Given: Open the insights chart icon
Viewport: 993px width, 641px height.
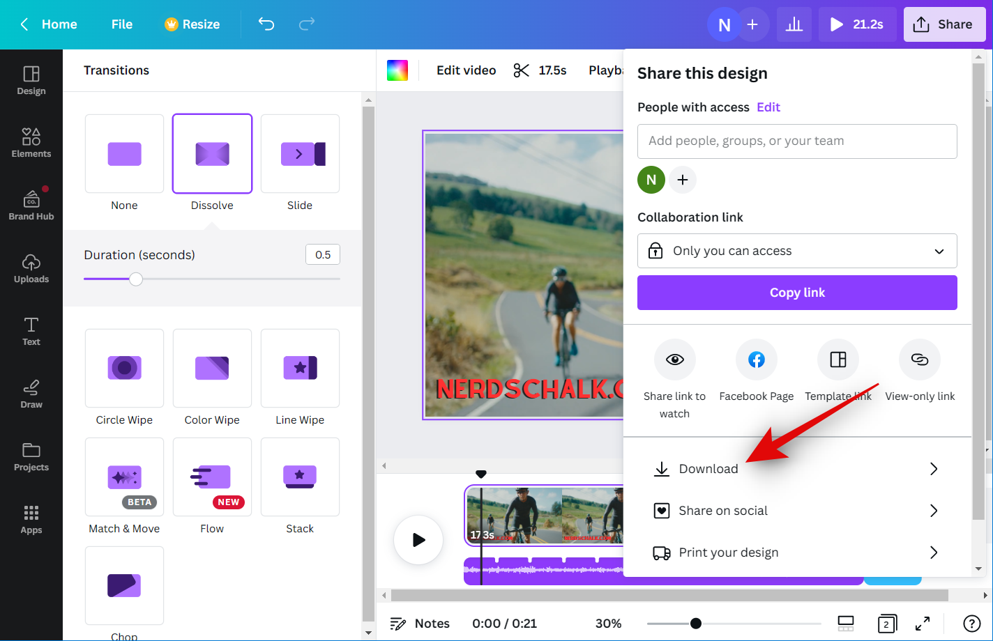Looking at the screenshot, I should 794,24.
